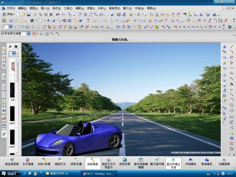The width and height of the screenshot is (236, 177).
Task: Click the Internet Explorer quick launch icon
Action: (x=25, y=173)
